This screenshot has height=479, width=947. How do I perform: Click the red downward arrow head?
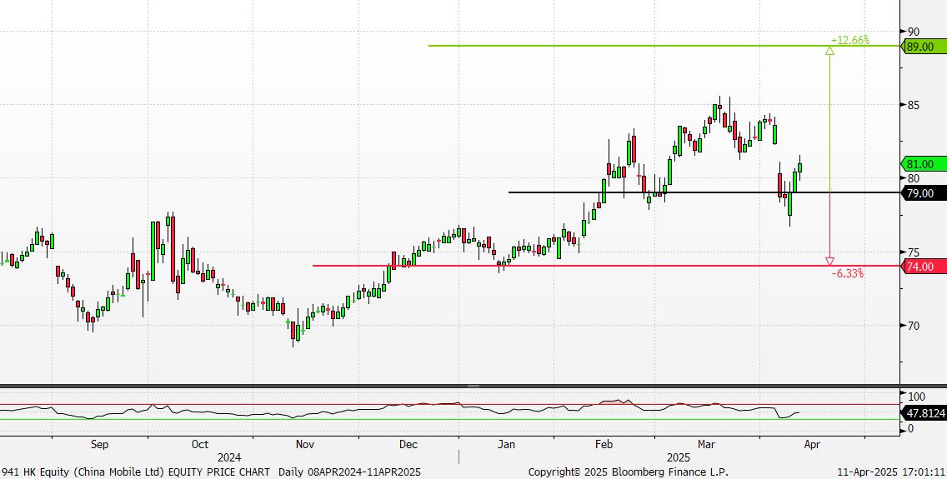pyautogui.click(x=829, y=262)
